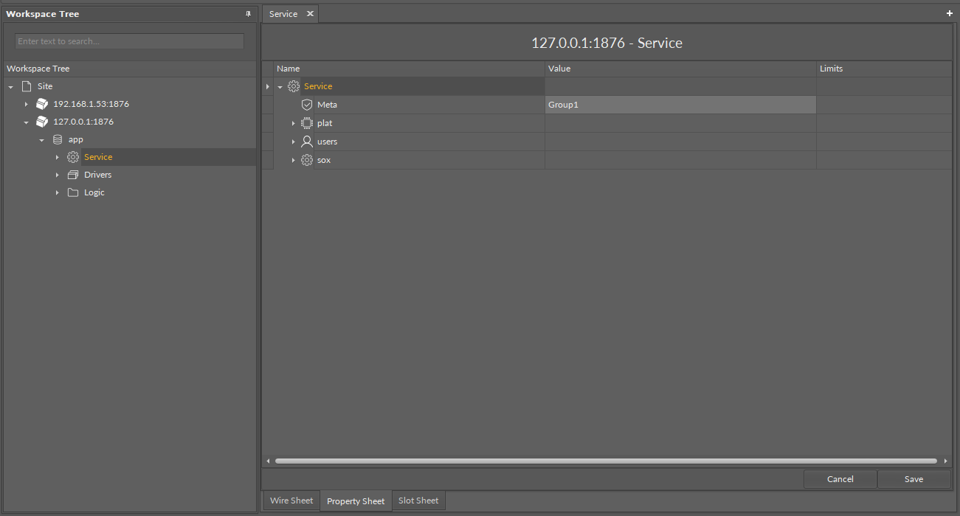Image resolution: width=960 pixels, height=516 pixels.
Task: Click the users person icon
Action: (x=307, y=142)
